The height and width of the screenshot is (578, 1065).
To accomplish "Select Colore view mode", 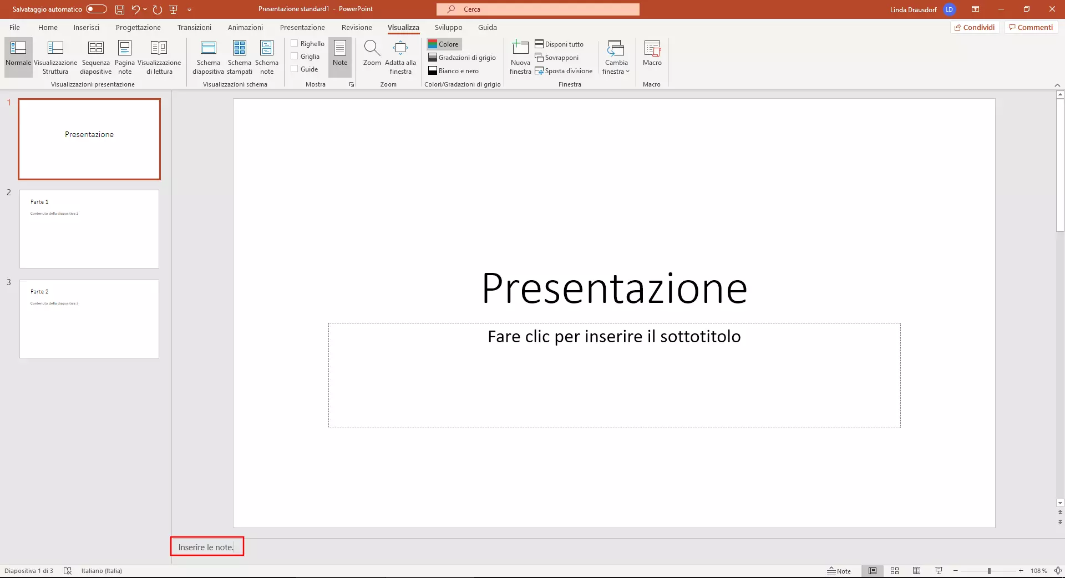I will (444, 44).
